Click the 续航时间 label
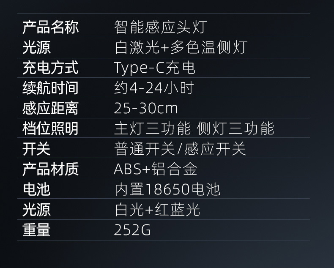The width and height of the screenshot is (334, 268). coord(50,88)
